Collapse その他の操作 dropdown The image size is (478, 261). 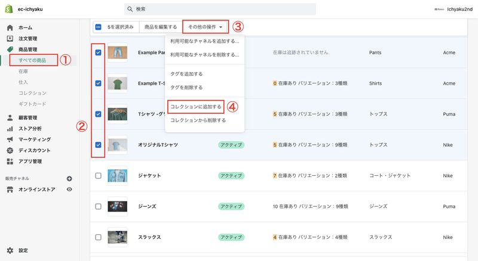pos(205,27)
